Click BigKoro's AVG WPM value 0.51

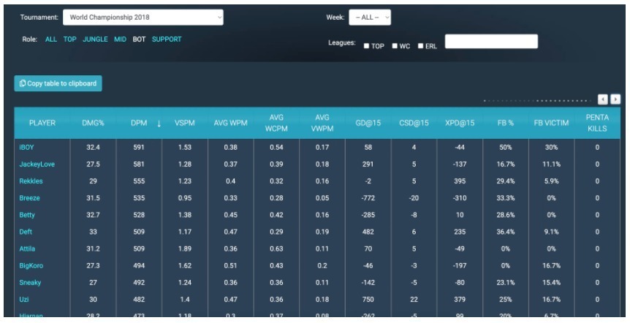(x=231, y=265)
